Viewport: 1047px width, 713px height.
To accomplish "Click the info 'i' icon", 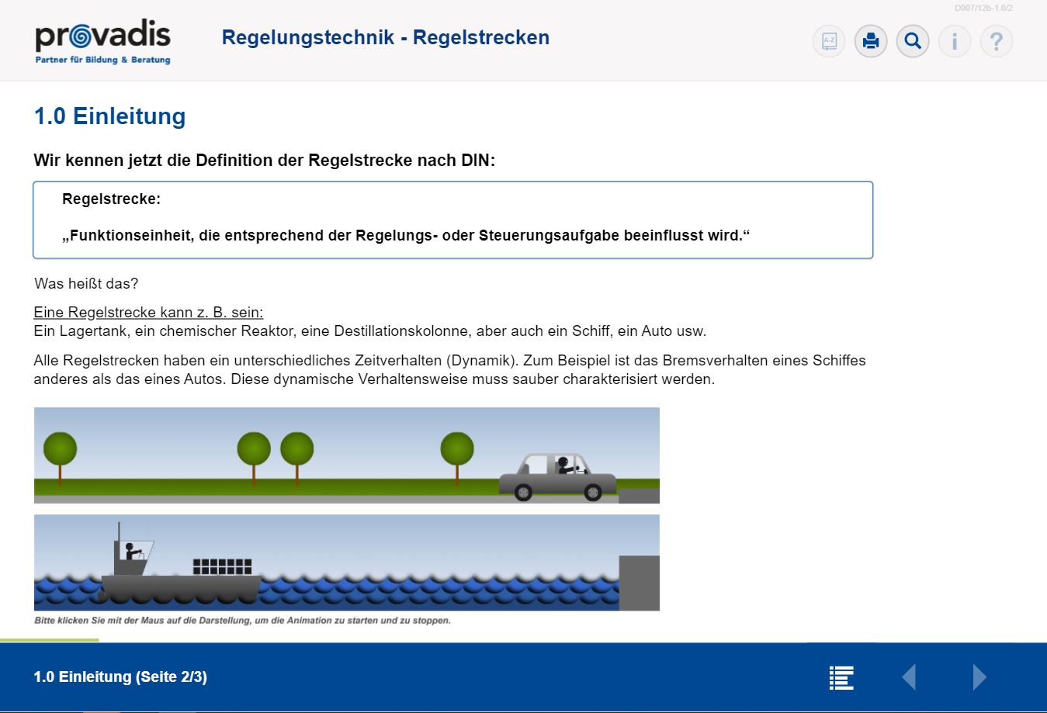I will coord(955,41).
